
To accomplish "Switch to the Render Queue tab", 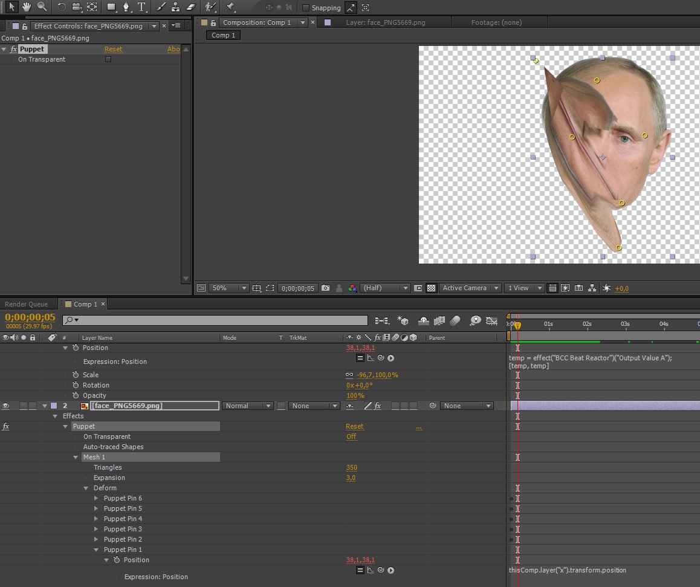I will (x=26, y=304).
